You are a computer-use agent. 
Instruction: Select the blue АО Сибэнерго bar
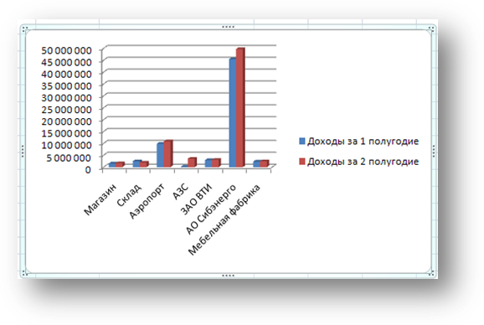[233, 112]
